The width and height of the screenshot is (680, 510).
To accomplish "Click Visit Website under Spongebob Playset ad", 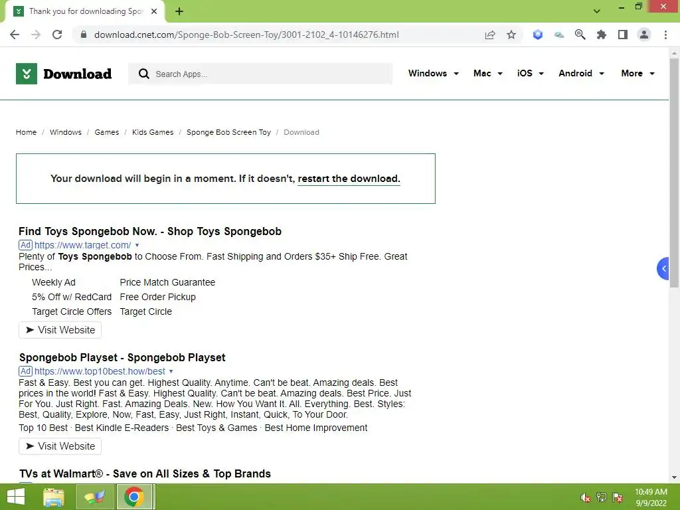I will point(60,446).
